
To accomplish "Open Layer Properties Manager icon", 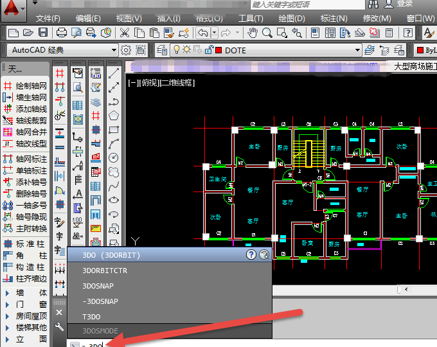I will point(162,51).
